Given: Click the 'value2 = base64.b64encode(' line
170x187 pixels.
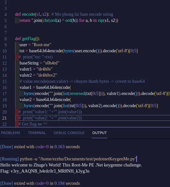Looking at the screenshot, I should (x=45, y=99).
